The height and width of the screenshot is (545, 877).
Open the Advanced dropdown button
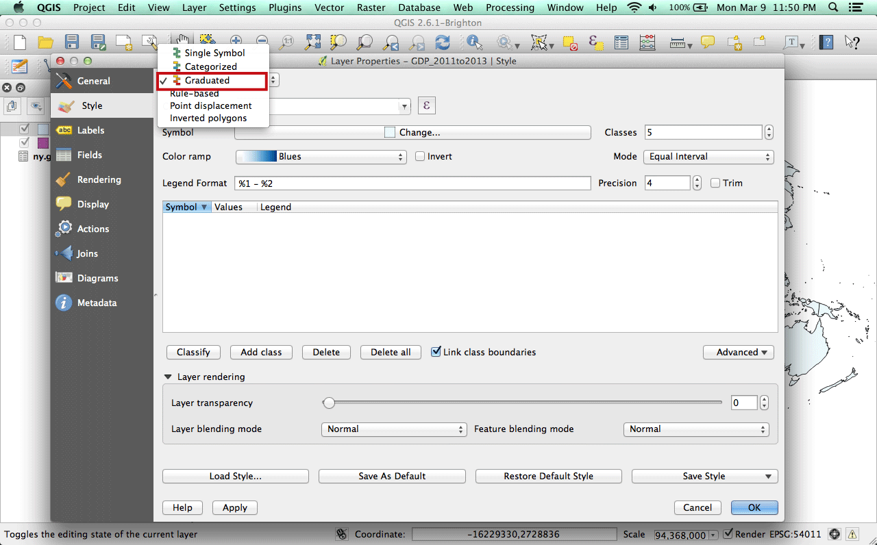point(738,352)
